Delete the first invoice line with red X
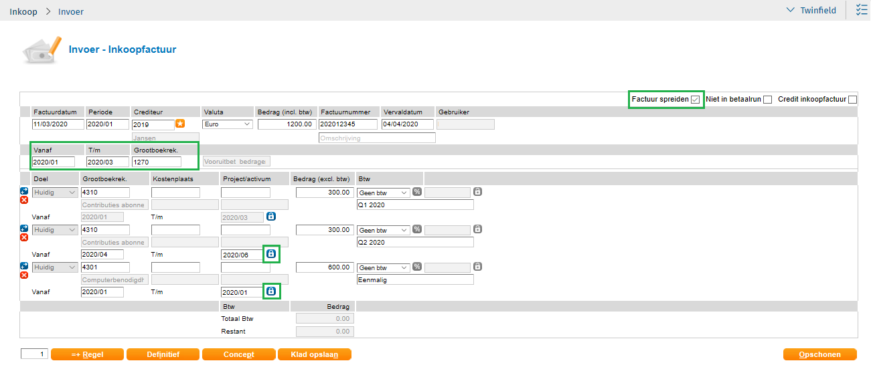Viewport: 871px width, 365px height. click(x=24, y=201)
